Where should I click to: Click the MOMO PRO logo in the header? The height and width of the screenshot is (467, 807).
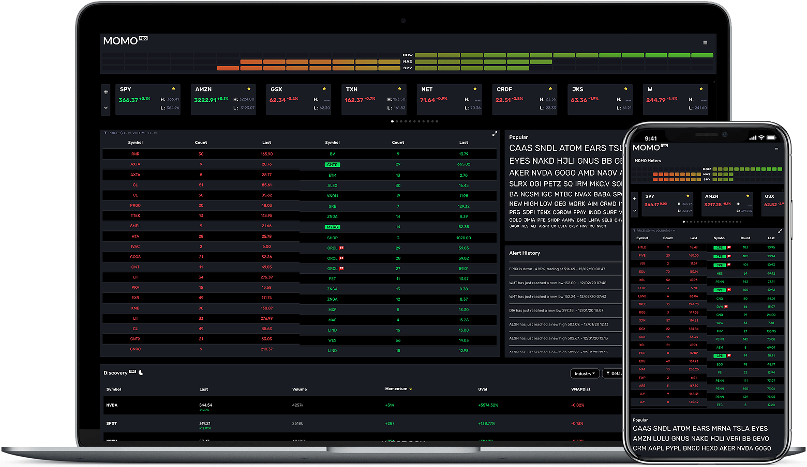pyautogui.click(x=124, y=41)
